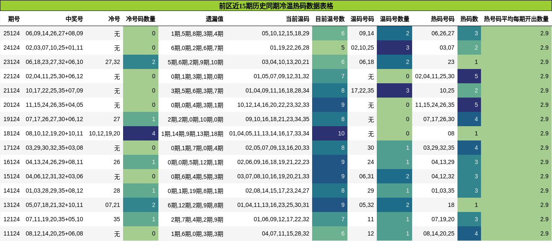The width and height of the screenshot is (552, 241).
Task: Click cold numbers 27,32 in row 23124
Action: [113, 62]
